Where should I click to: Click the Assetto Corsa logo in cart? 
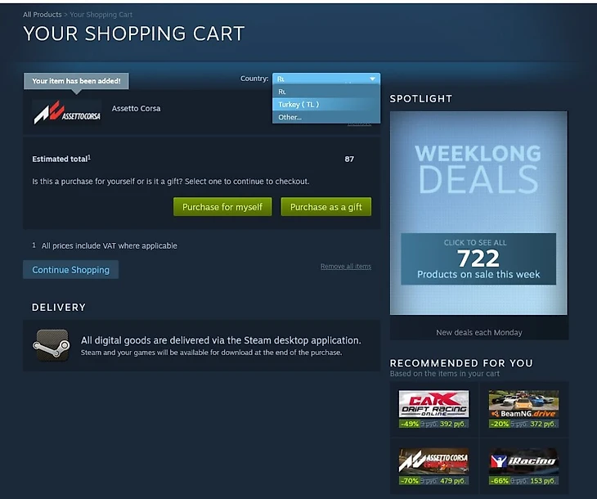point(67,113)
